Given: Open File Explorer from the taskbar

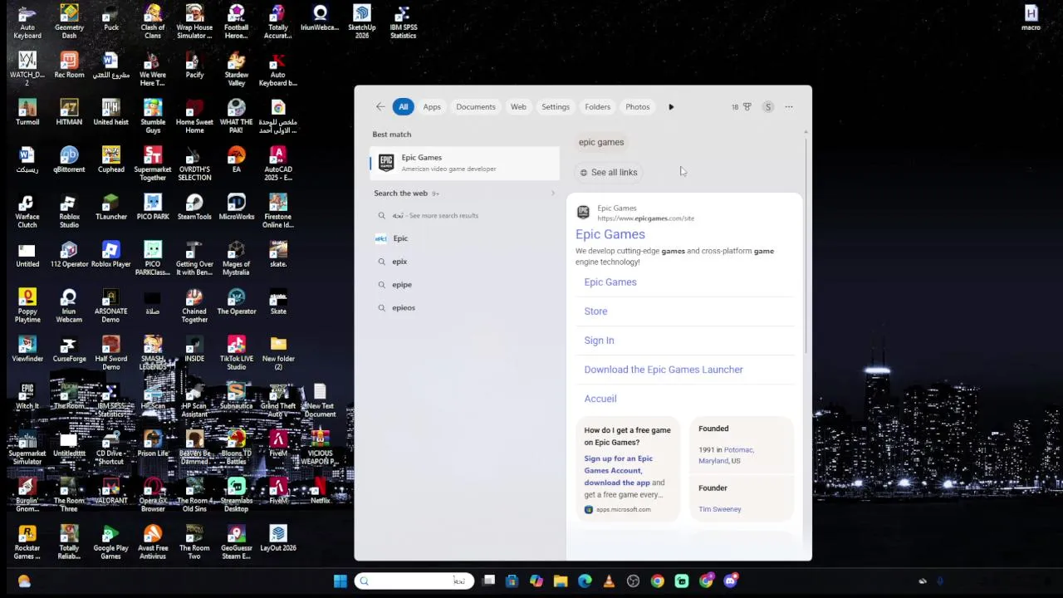Looking at the screenshot, I should point(561,581).
